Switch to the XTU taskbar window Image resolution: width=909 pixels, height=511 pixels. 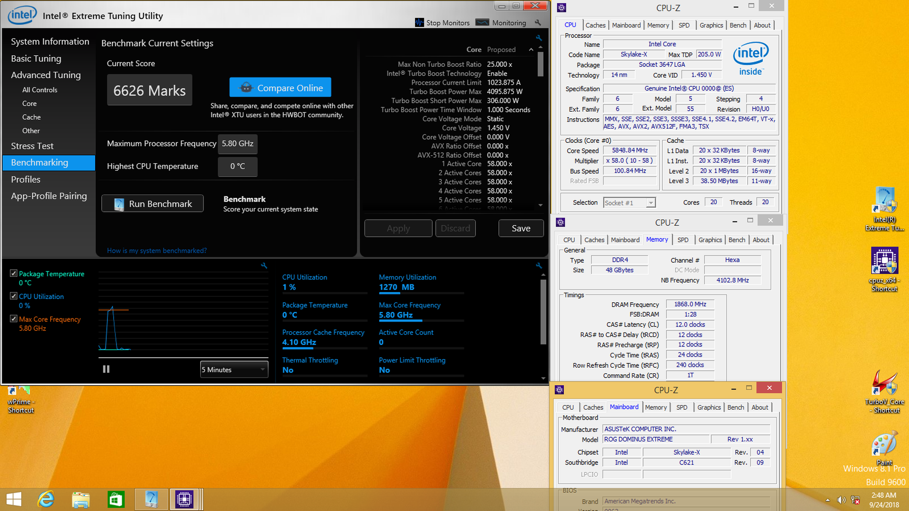pyautogui.click(x=151, y=500)
